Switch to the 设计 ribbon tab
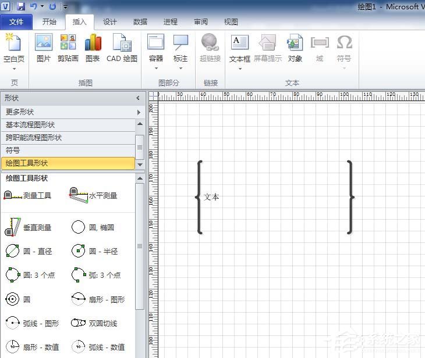The width and height of the screenshot is (425, 358). coord(109,22)
